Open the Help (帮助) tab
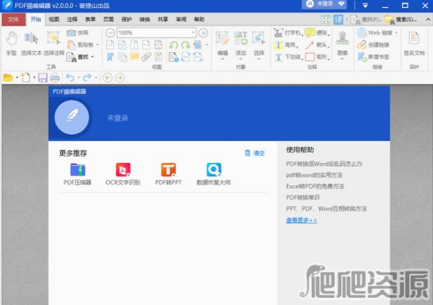 point(199,19)
